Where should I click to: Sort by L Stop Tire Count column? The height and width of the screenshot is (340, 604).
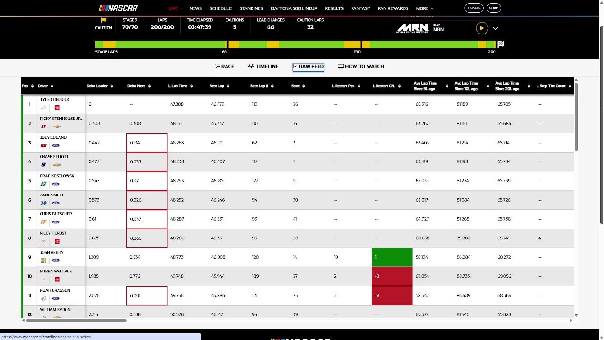point(554,86)
